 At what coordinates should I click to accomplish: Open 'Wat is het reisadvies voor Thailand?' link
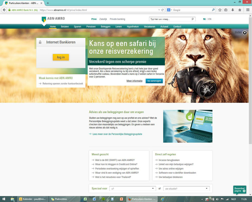click(x=113, y=177)
